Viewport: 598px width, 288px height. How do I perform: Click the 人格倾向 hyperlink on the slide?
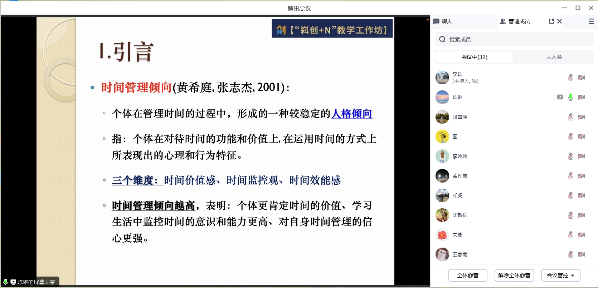[x=352, y=114]
